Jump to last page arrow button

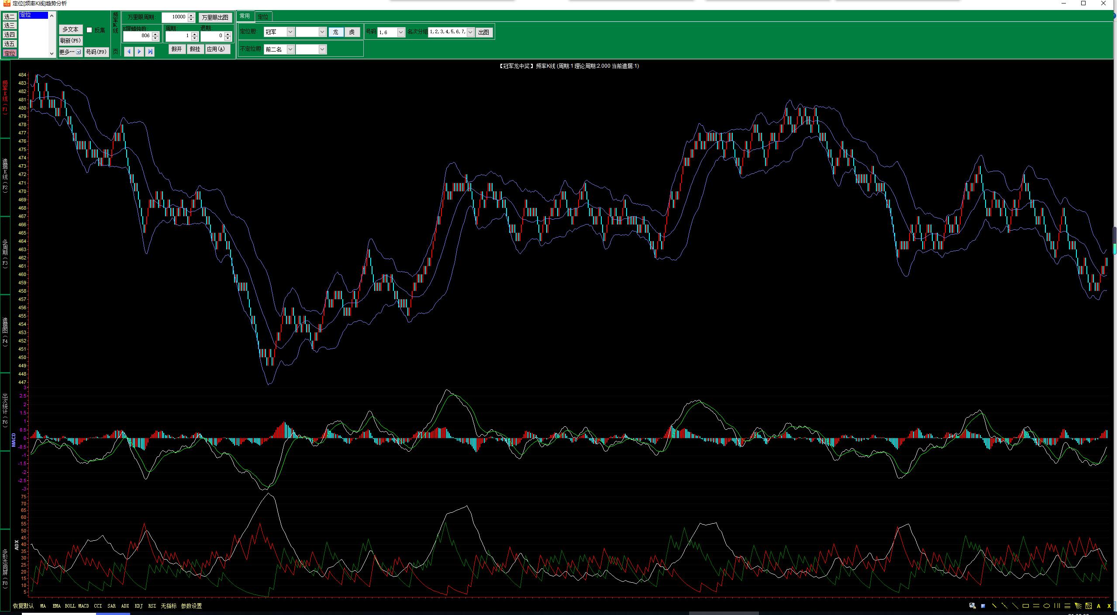[150, 52]
